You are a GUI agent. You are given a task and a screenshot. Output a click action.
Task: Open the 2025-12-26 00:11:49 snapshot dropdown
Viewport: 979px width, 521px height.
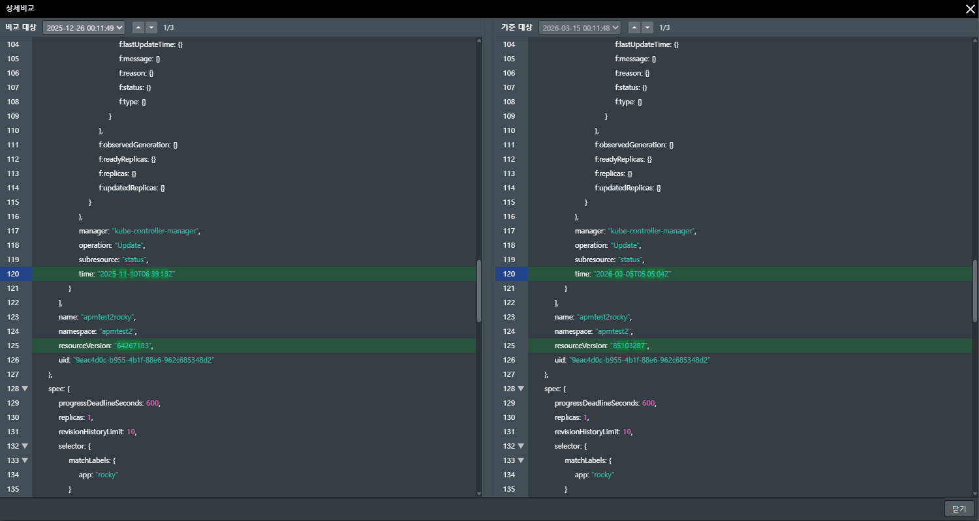click(84, 28)
